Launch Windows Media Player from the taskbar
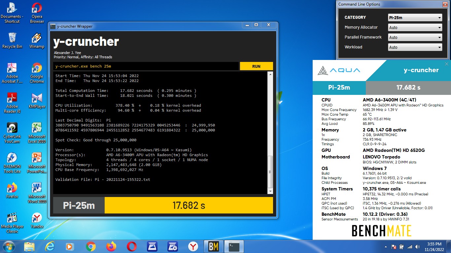Viewport: 451px width, 253px height. (70, 246)
